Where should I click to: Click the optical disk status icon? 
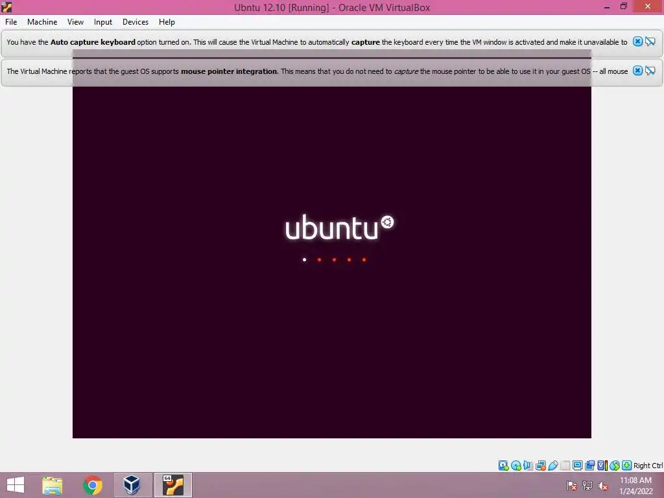[516, 466]
